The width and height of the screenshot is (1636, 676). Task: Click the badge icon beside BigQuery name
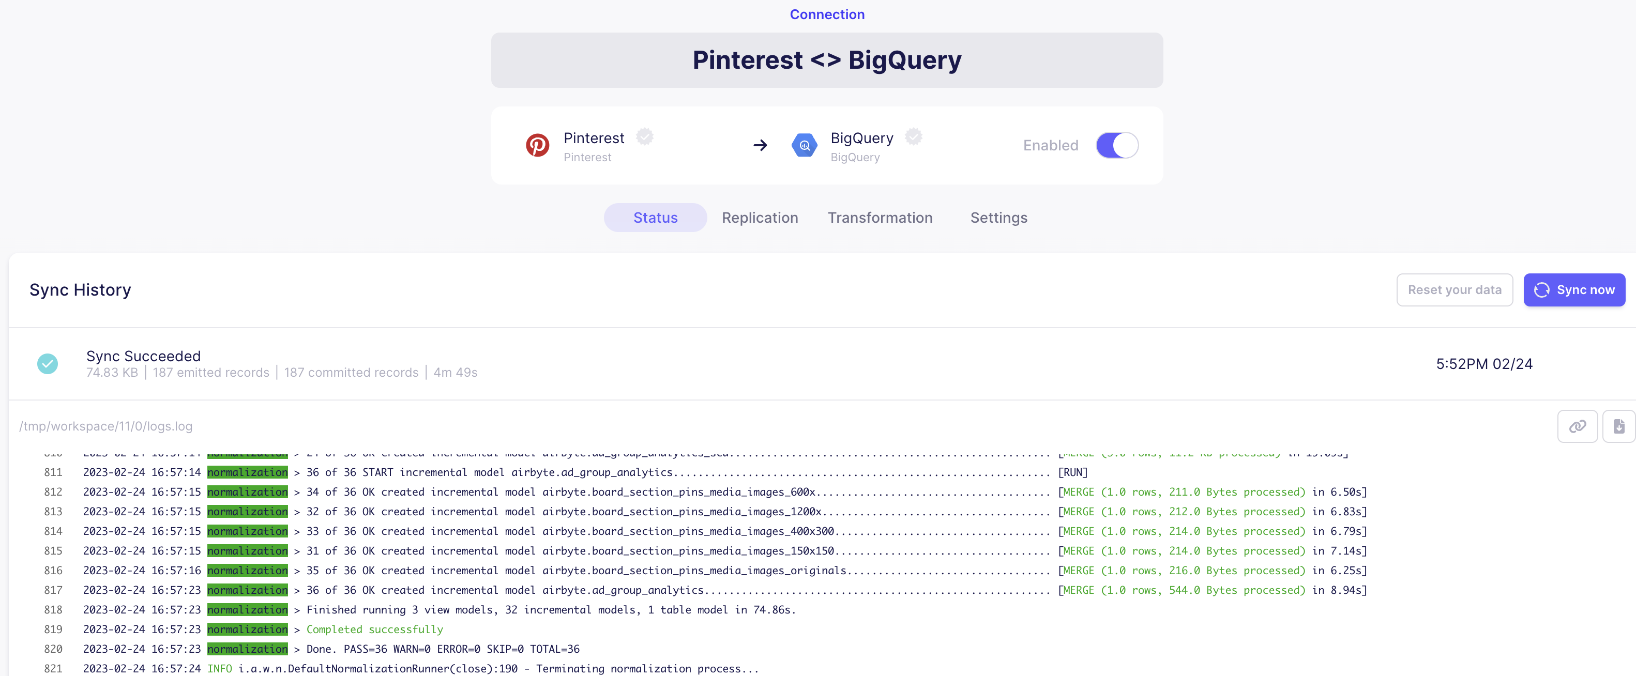click(913, 136)
